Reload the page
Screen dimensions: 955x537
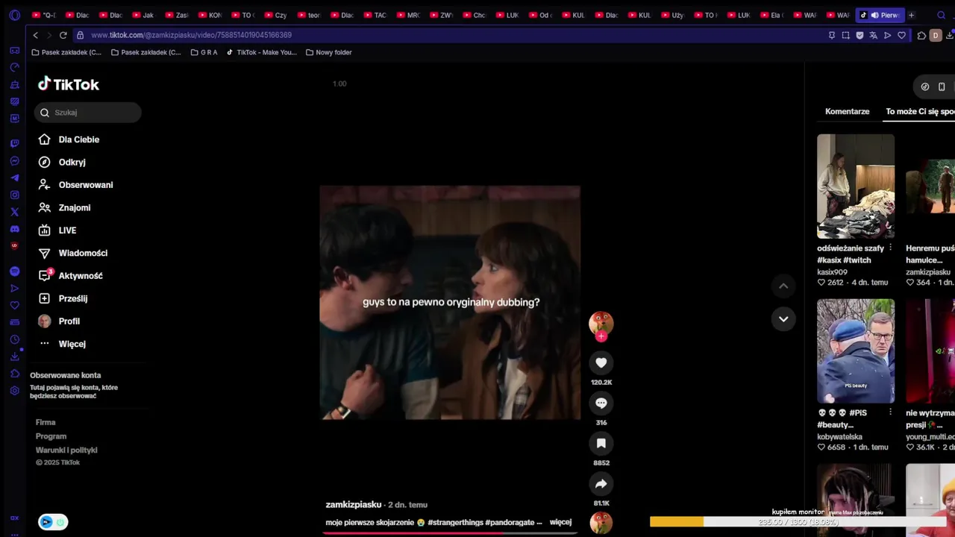pyautogui.click(x=63, y=35)
